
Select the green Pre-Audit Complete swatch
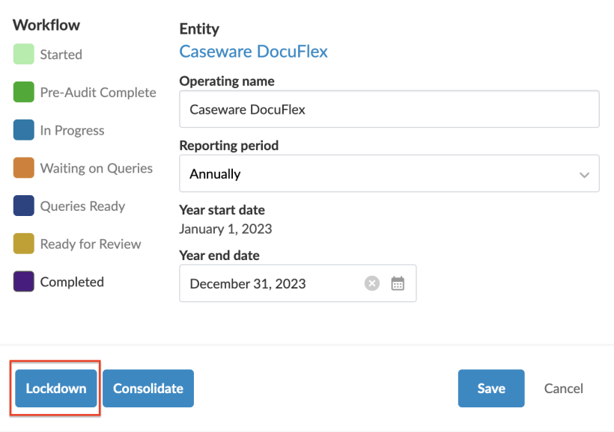point(24,93)
